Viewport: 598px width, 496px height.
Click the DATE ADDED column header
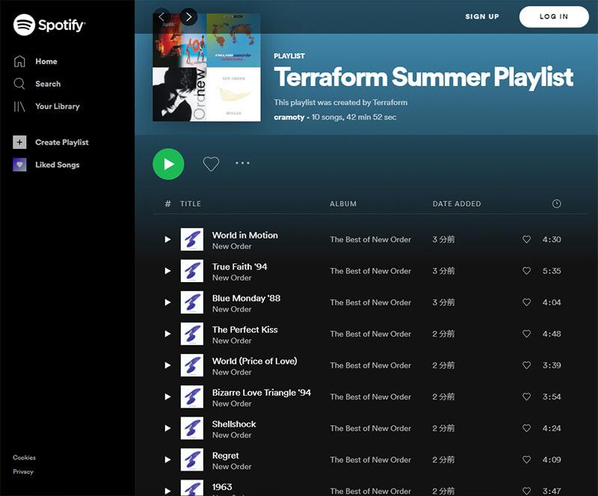point(457,204)
